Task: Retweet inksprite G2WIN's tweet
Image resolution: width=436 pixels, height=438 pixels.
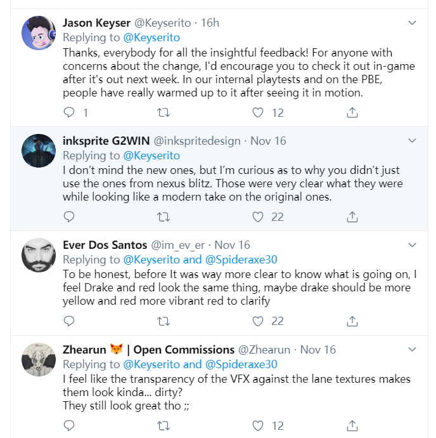Action: [x=163, y=217]
